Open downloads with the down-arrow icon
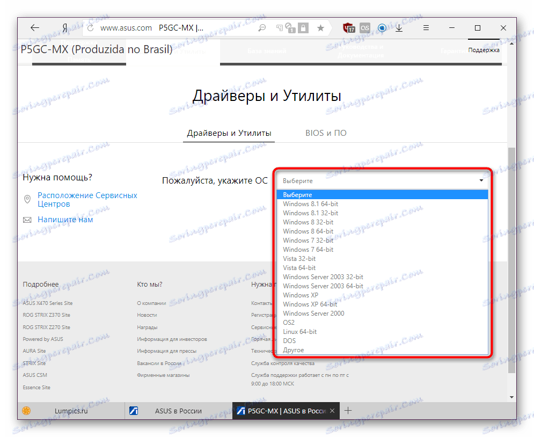The width and height of the screenshot is (534, 437). coord(399,28)
